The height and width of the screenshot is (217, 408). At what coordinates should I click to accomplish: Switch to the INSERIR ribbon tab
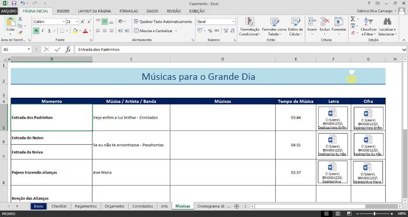[x=63, y=11]
